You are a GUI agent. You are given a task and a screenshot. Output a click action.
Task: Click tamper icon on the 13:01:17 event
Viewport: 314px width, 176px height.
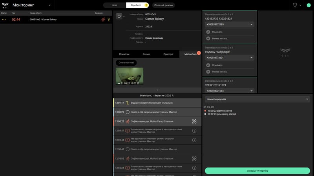click(x=128, y=103)
